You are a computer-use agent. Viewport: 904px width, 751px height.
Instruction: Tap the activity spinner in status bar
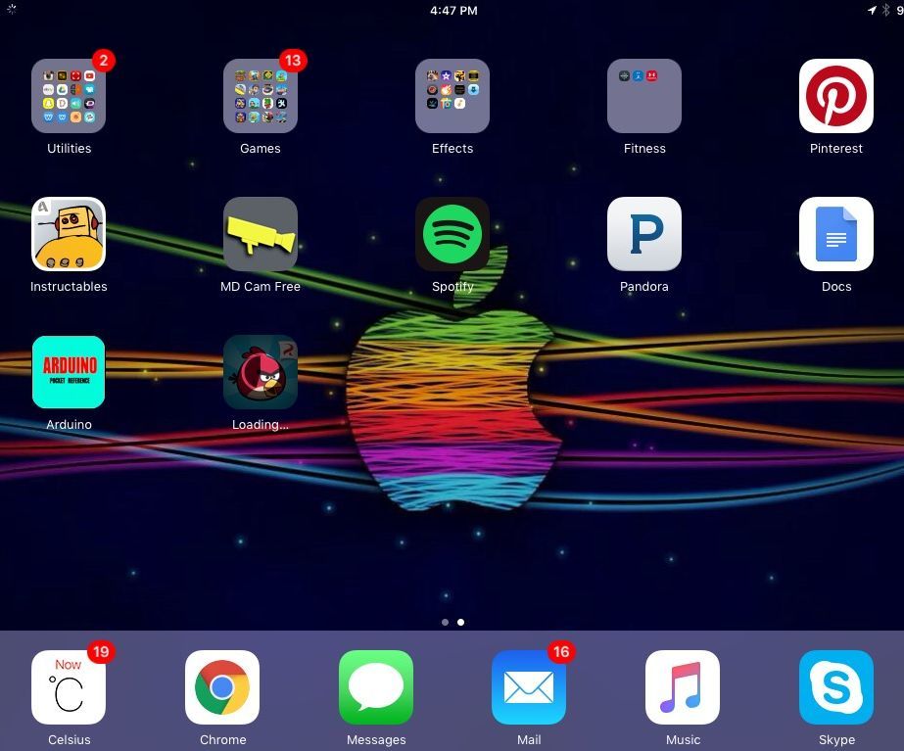coord(11,9)
